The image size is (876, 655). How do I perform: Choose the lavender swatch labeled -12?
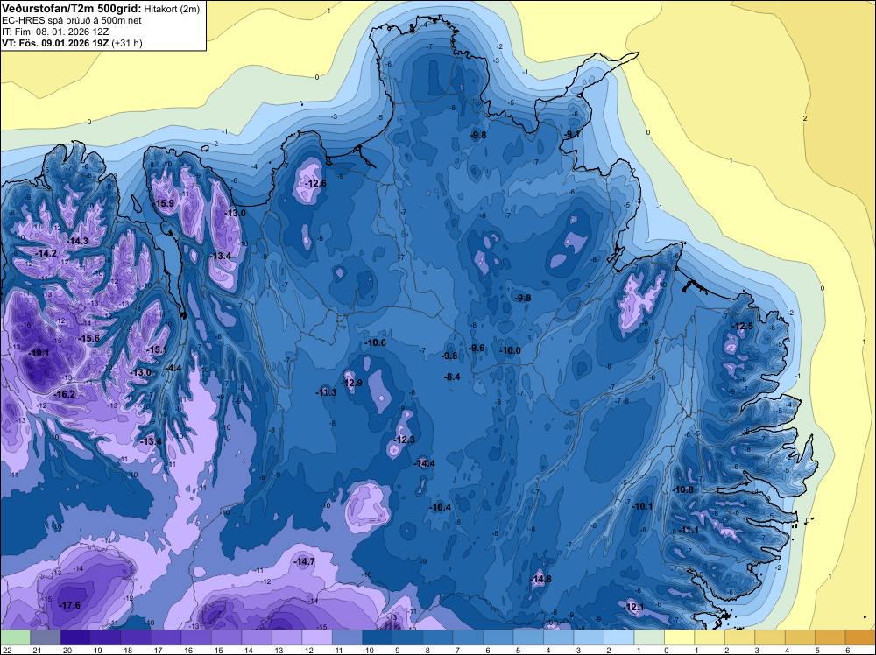[x=317, y=637]
